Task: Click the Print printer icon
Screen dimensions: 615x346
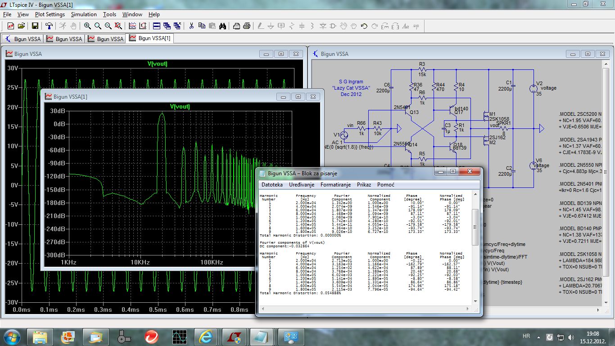Action: [247, 26]
